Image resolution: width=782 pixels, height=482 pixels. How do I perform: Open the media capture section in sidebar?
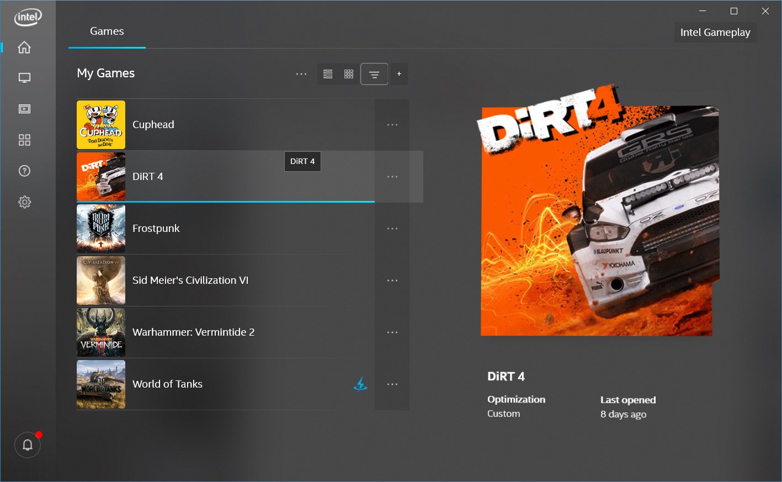[x=24, y=109]
